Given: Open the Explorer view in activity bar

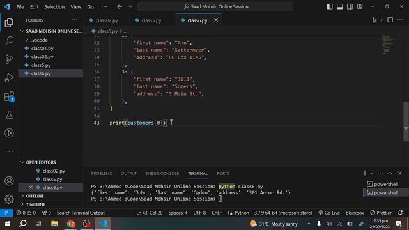Looking at the screenshot, I should (9, 23).
